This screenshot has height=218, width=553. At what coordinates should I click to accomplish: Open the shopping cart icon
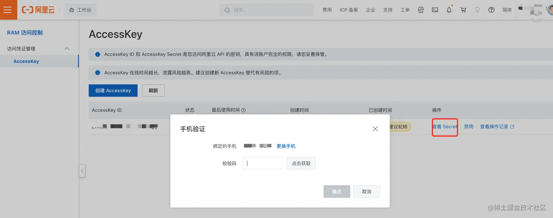point(463,10)
